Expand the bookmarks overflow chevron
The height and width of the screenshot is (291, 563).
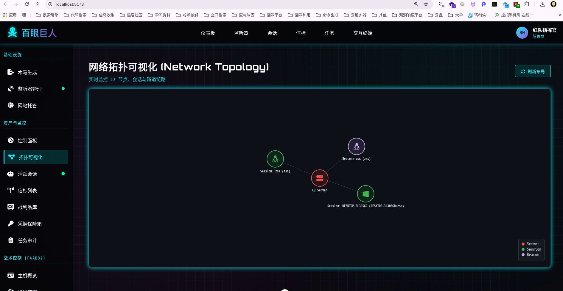(x=559, y=15)
